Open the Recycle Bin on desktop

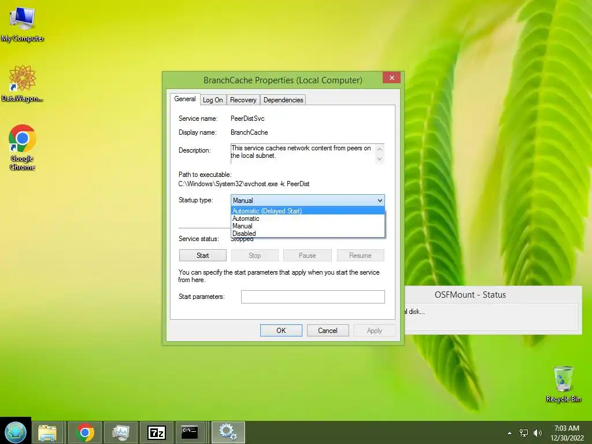[563, 384]
